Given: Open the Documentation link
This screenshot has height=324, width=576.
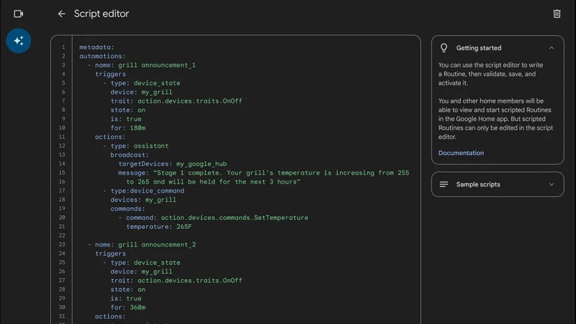Looking at the screenshot, I should [x=461, y=153].
